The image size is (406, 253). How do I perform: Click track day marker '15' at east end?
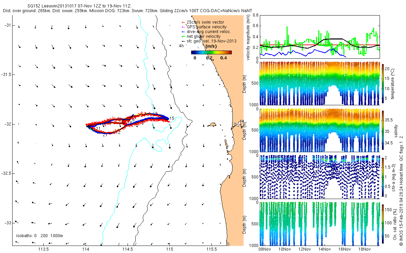coord(172,118)
